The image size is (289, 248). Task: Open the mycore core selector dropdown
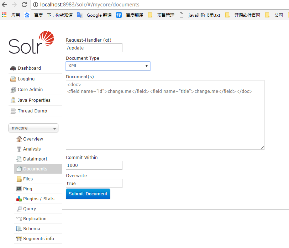[x=33, y=128]
